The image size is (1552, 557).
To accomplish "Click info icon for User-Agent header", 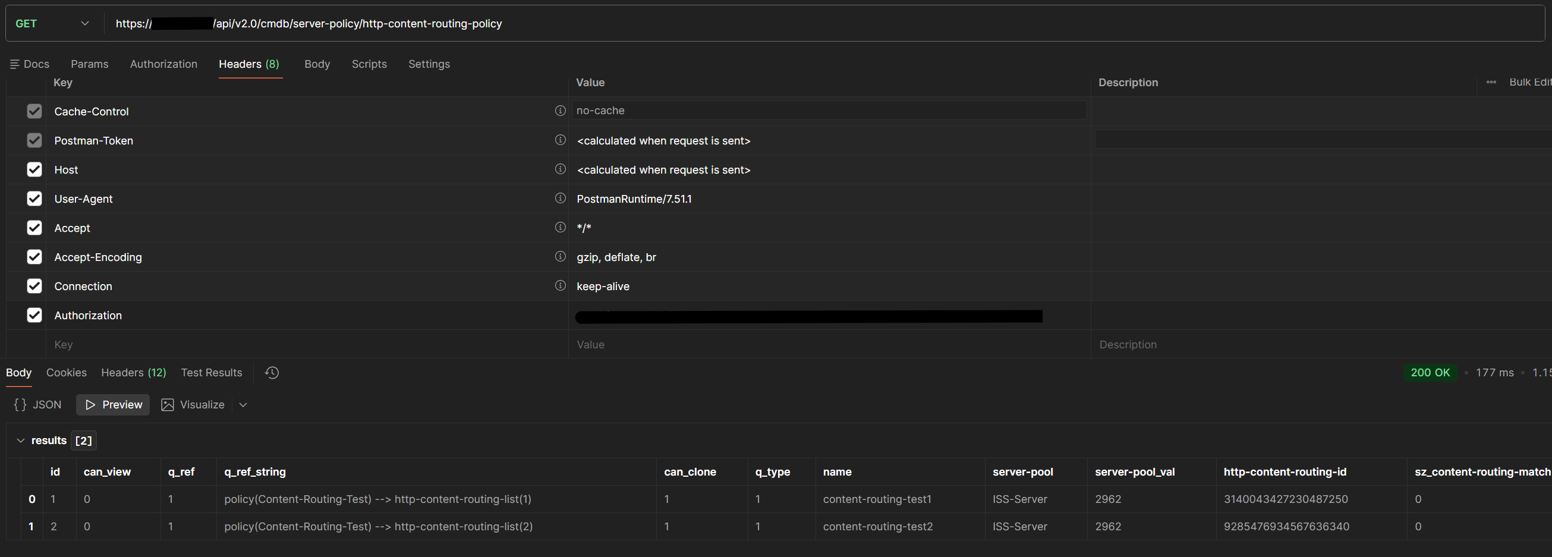I will [561, 198].
